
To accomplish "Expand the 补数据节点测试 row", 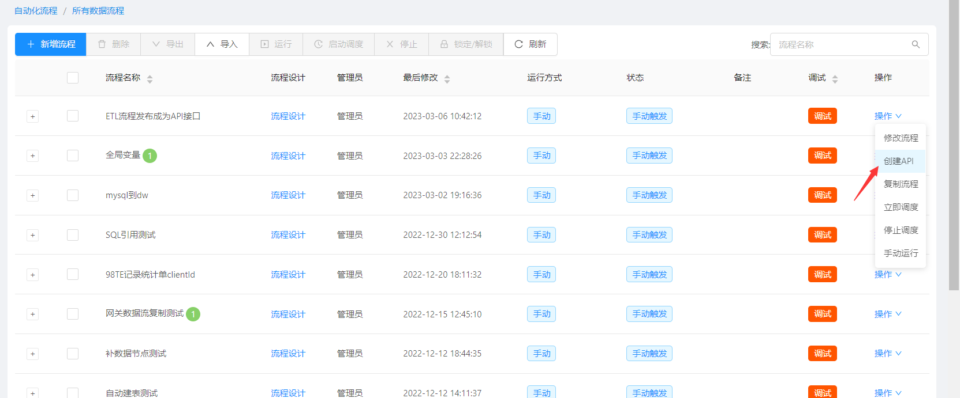I will pos(33,354).
